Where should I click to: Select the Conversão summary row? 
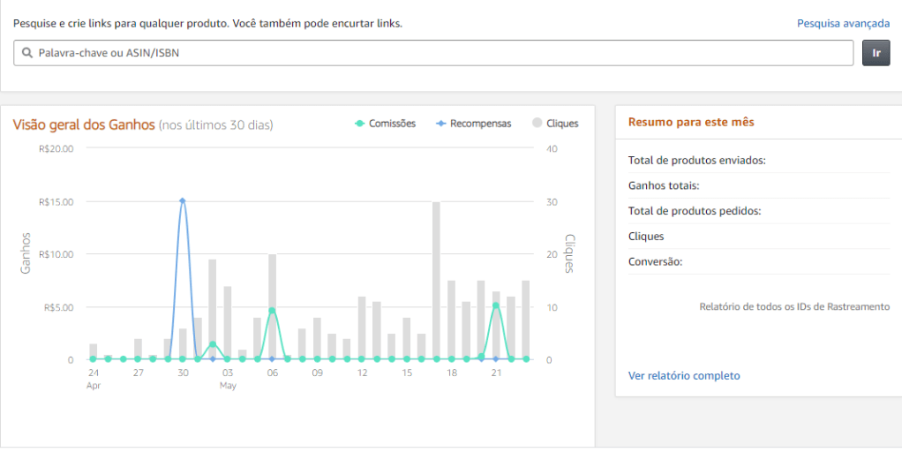click(656, 261)
